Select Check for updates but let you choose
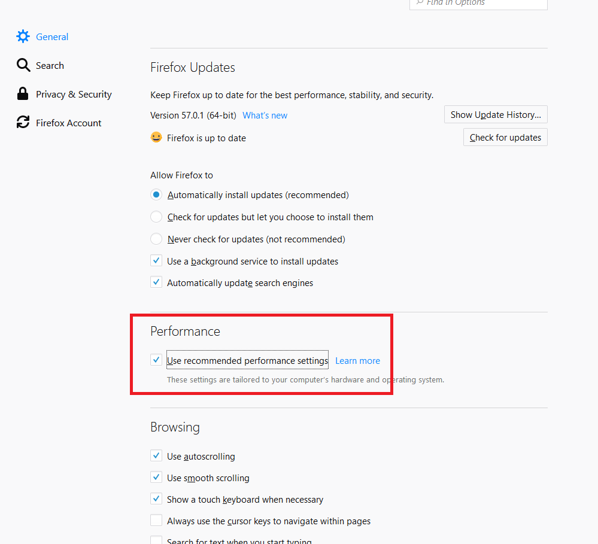This screenshot has height=544, width=598. tap(156, 217)
